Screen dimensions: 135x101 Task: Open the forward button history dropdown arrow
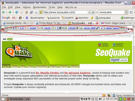coord(13,12)
